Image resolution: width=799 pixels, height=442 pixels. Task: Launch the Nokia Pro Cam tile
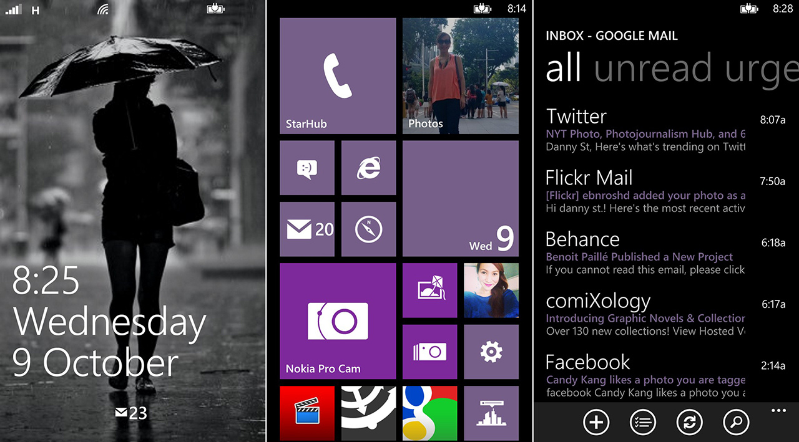338,321
